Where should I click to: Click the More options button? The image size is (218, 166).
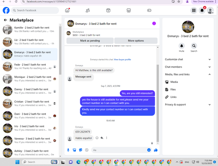click(136, 41)
